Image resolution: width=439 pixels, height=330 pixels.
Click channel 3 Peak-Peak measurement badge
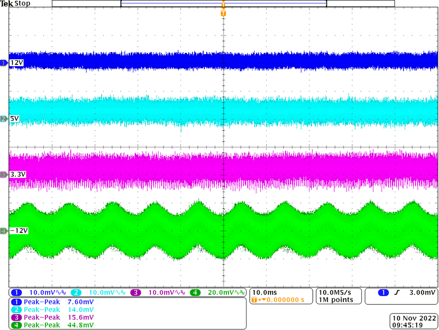point(16,317)
